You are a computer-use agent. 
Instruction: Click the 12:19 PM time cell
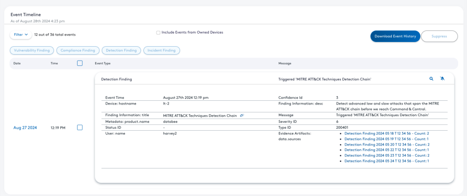(58, 127)
